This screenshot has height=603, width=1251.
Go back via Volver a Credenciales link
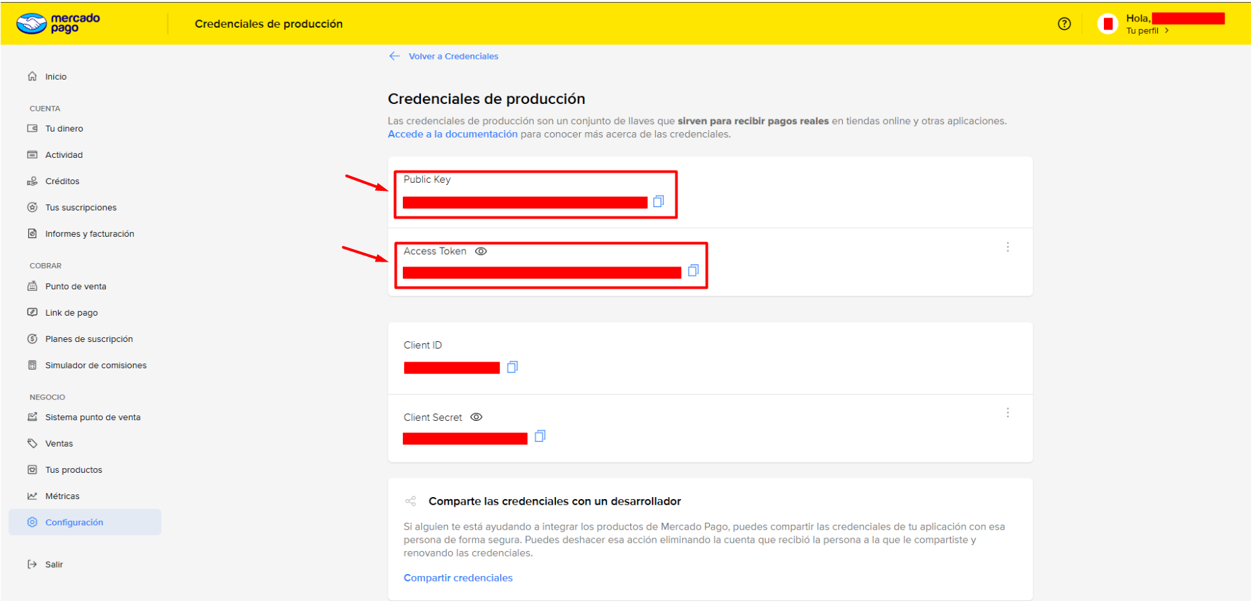coord(453,56)
